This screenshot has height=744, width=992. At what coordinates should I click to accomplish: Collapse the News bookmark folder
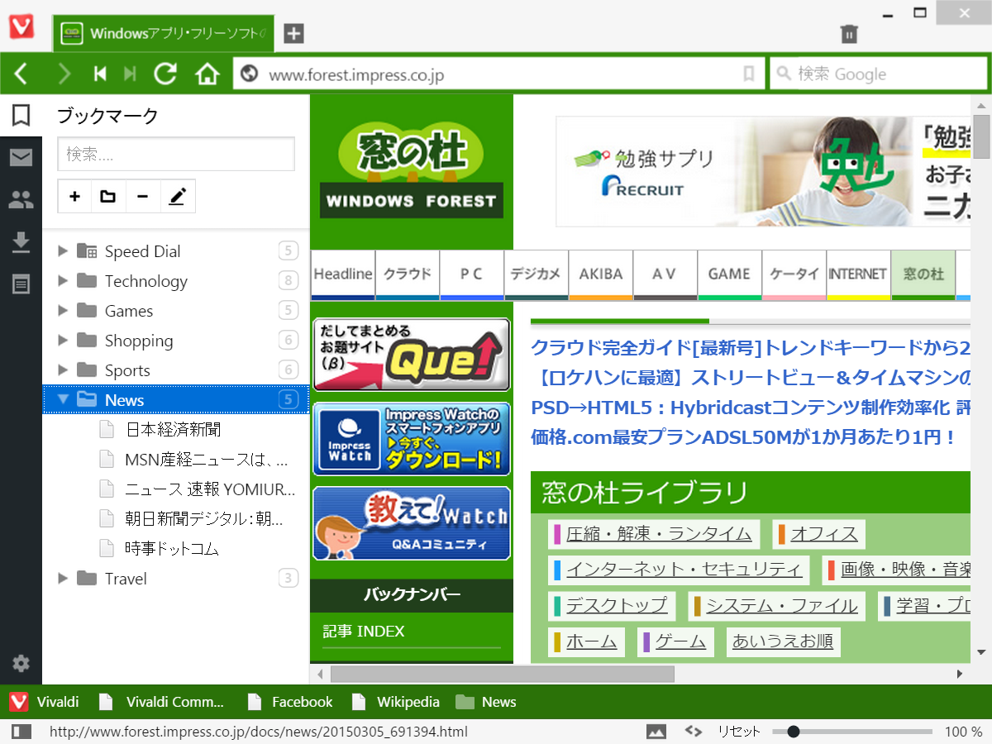pos(63,399)
